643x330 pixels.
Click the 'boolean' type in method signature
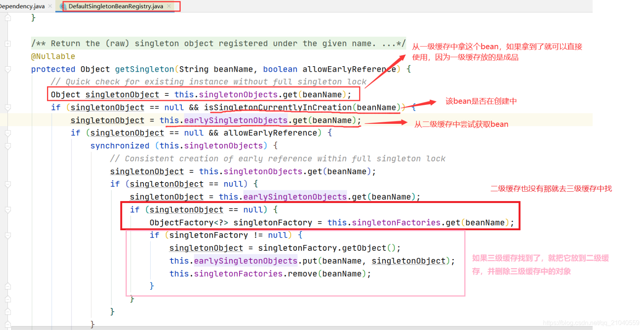[x=280, y=69]
